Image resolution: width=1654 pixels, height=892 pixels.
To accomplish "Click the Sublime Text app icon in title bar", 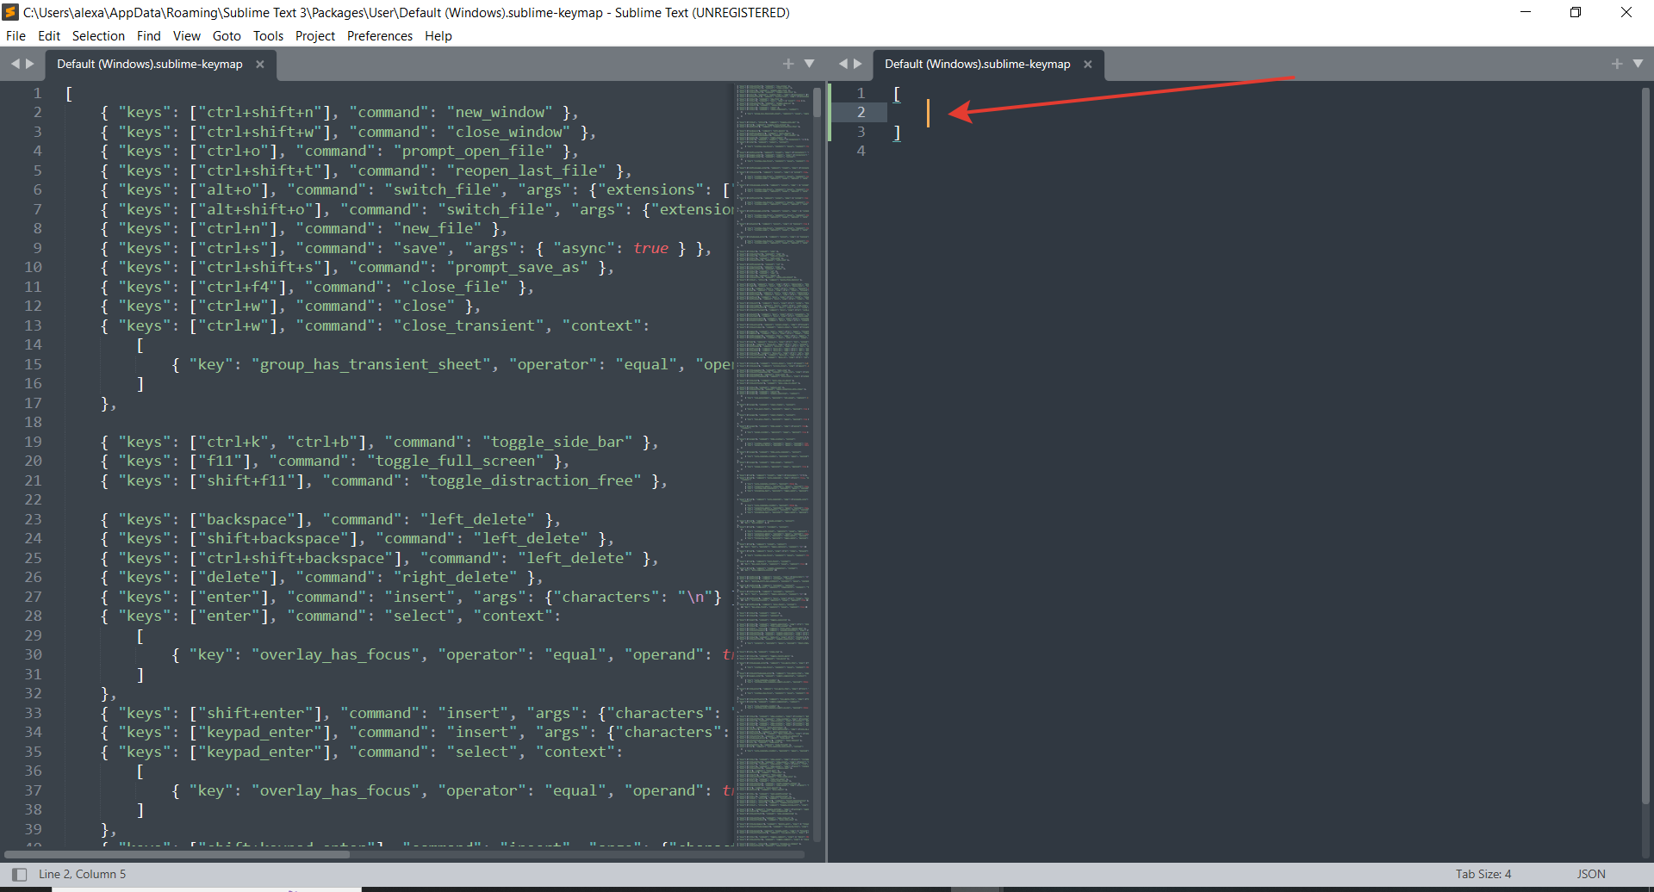I will (10, 12).
